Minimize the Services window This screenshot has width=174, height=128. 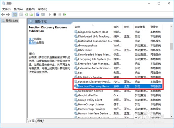pos(149,3)
